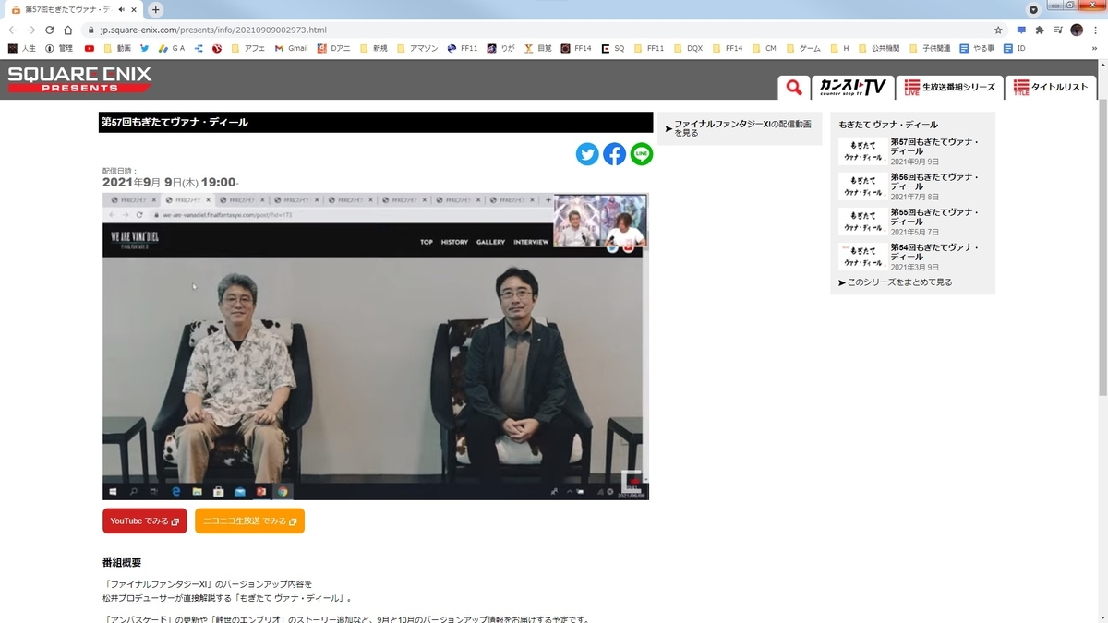Share the page on Twitter

pos(587,154)
